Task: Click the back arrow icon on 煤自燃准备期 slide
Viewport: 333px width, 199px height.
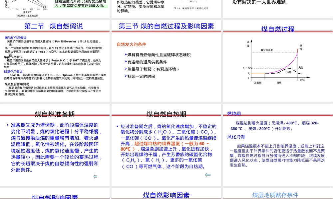Action: [x=95, y=176]
